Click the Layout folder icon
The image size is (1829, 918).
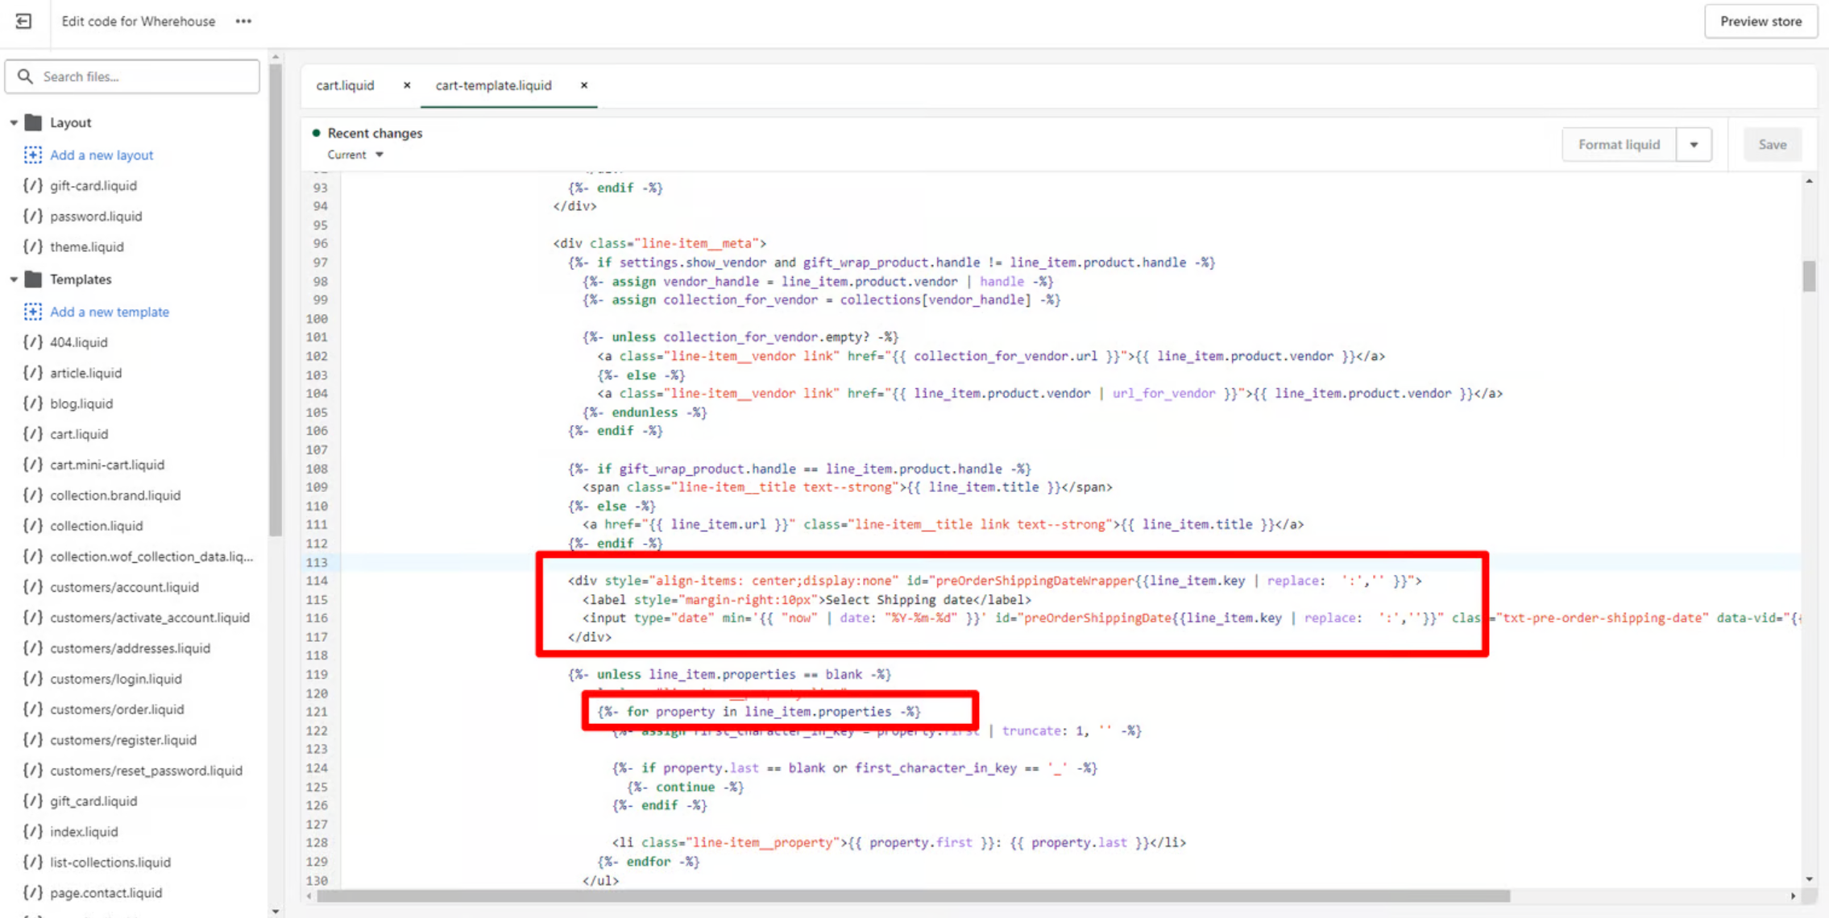click(33, 122)
